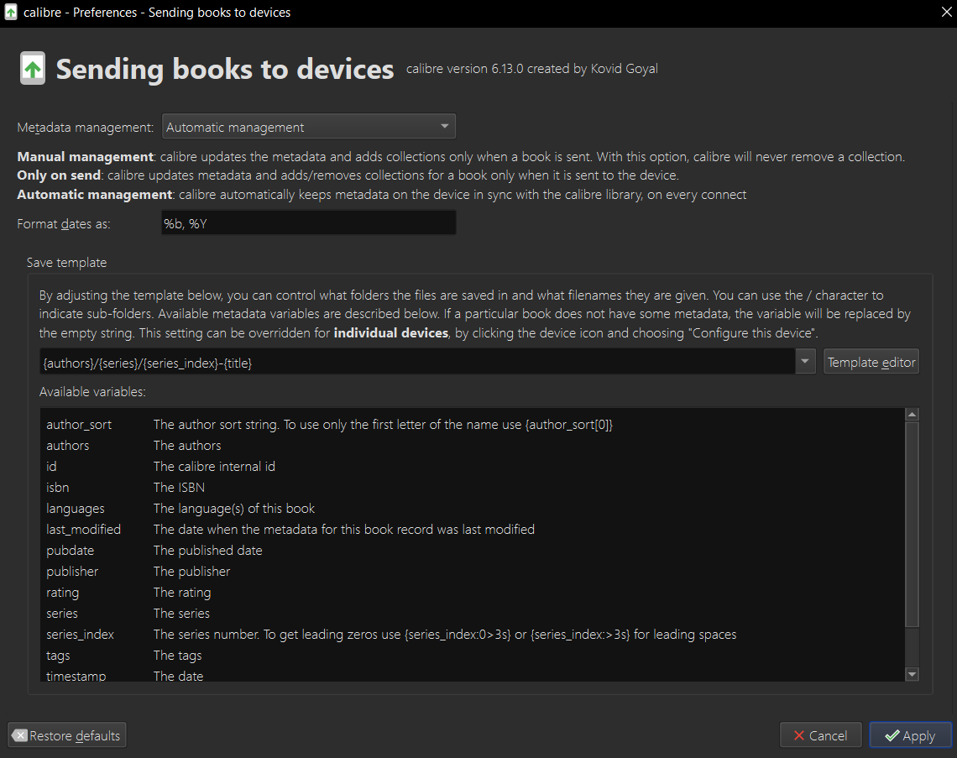Click the isbn variable entry

coord(58,488)
